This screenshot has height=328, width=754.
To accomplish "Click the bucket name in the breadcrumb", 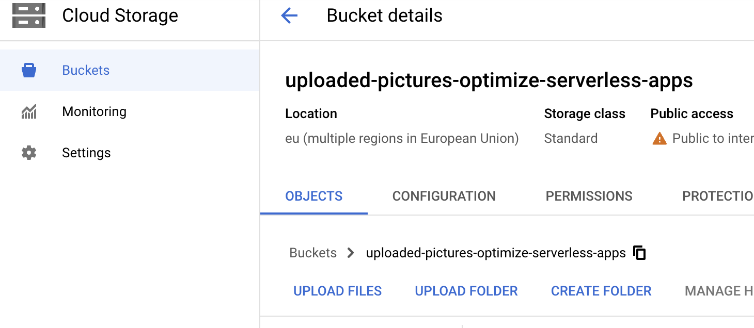I will point(496,253).
